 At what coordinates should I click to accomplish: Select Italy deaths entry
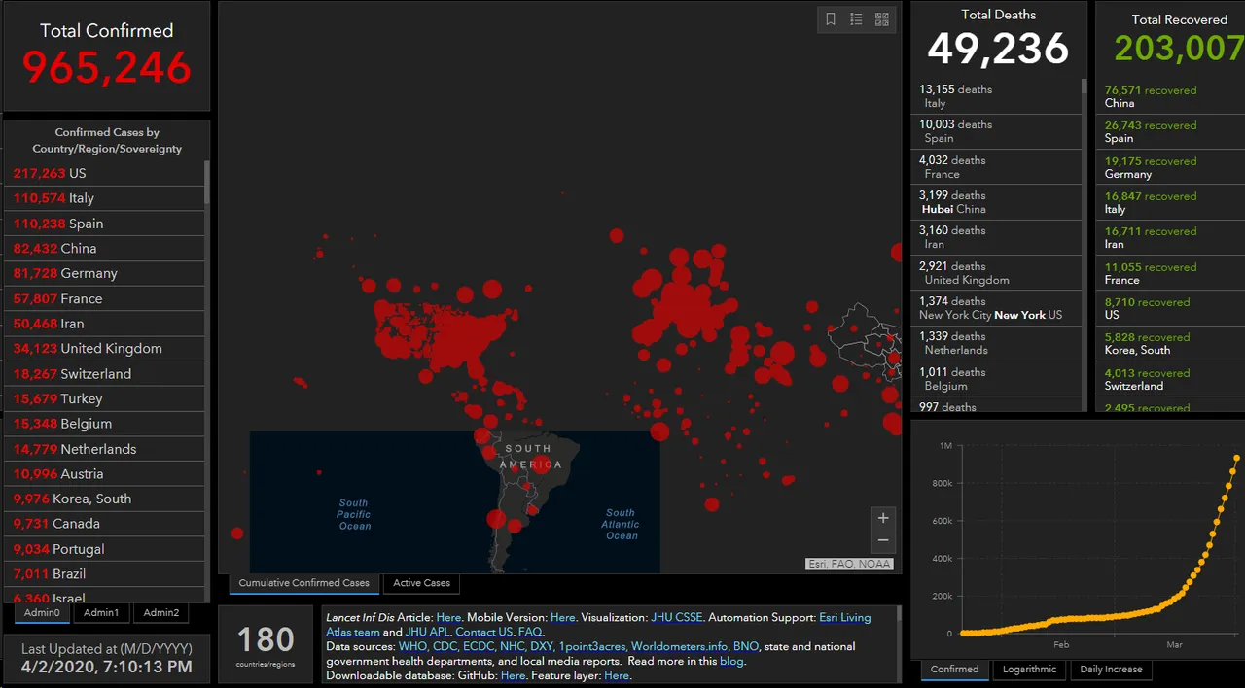pos(996,96)
